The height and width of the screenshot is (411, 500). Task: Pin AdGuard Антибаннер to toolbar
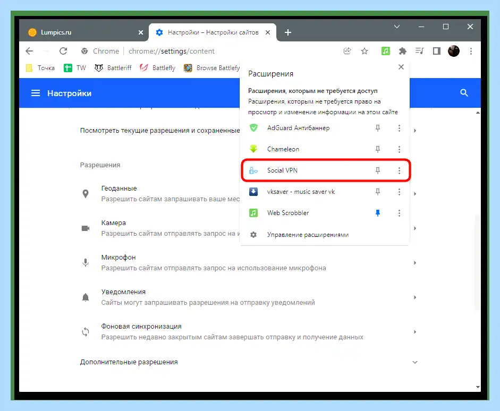378,128
